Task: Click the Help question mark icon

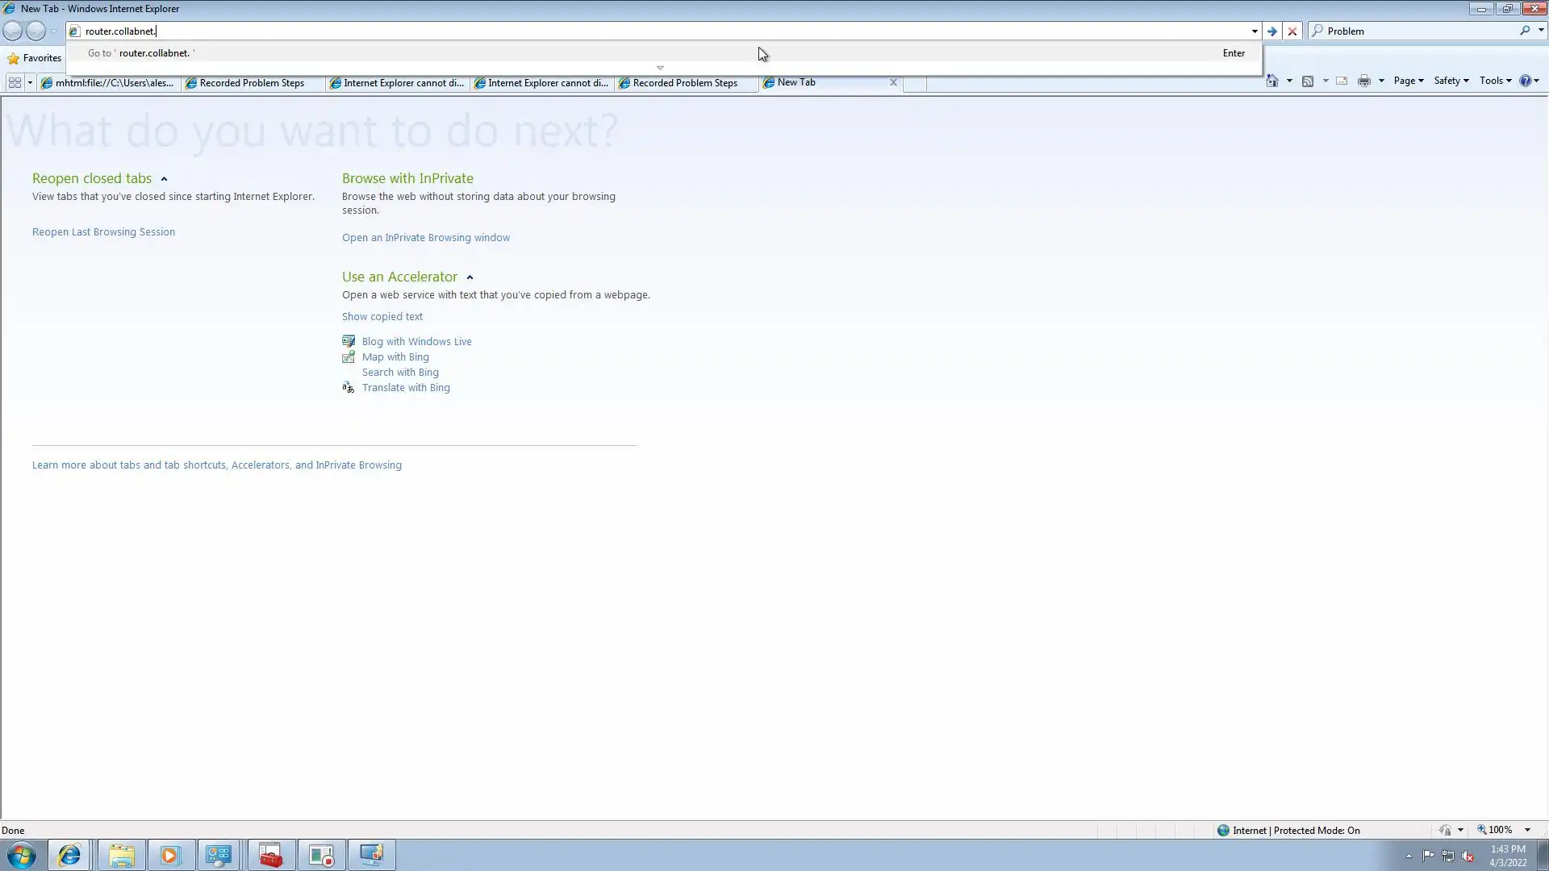Action: pos(1525,81)
